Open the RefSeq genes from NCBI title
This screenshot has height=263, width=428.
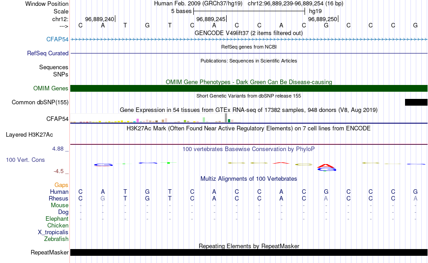[x=249, y=47]
